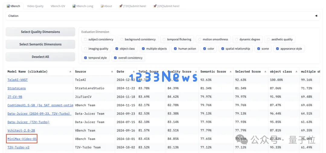The image size is (326, 153).
Task: Click the StratoLensStudio source cell
Action: click(90, 88)
